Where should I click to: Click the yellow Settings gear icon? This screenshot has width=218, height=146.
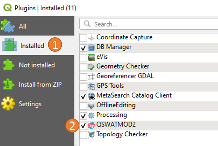(8, 104)
